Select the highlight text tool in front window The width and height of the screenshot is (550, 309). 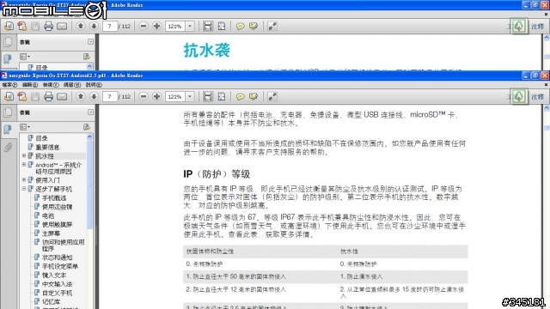click(254, 96)
